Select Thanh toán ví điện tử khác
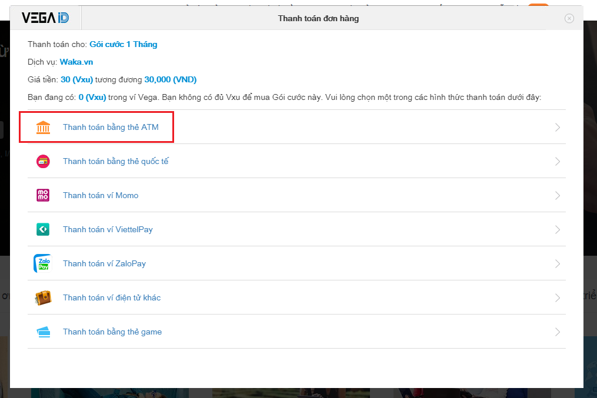Screen dimensions: 597x398 (x=112, y=298)
